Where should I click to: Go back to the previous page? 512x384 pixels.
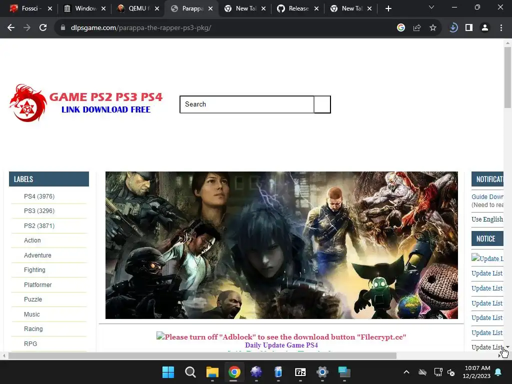tap(11, 28)
